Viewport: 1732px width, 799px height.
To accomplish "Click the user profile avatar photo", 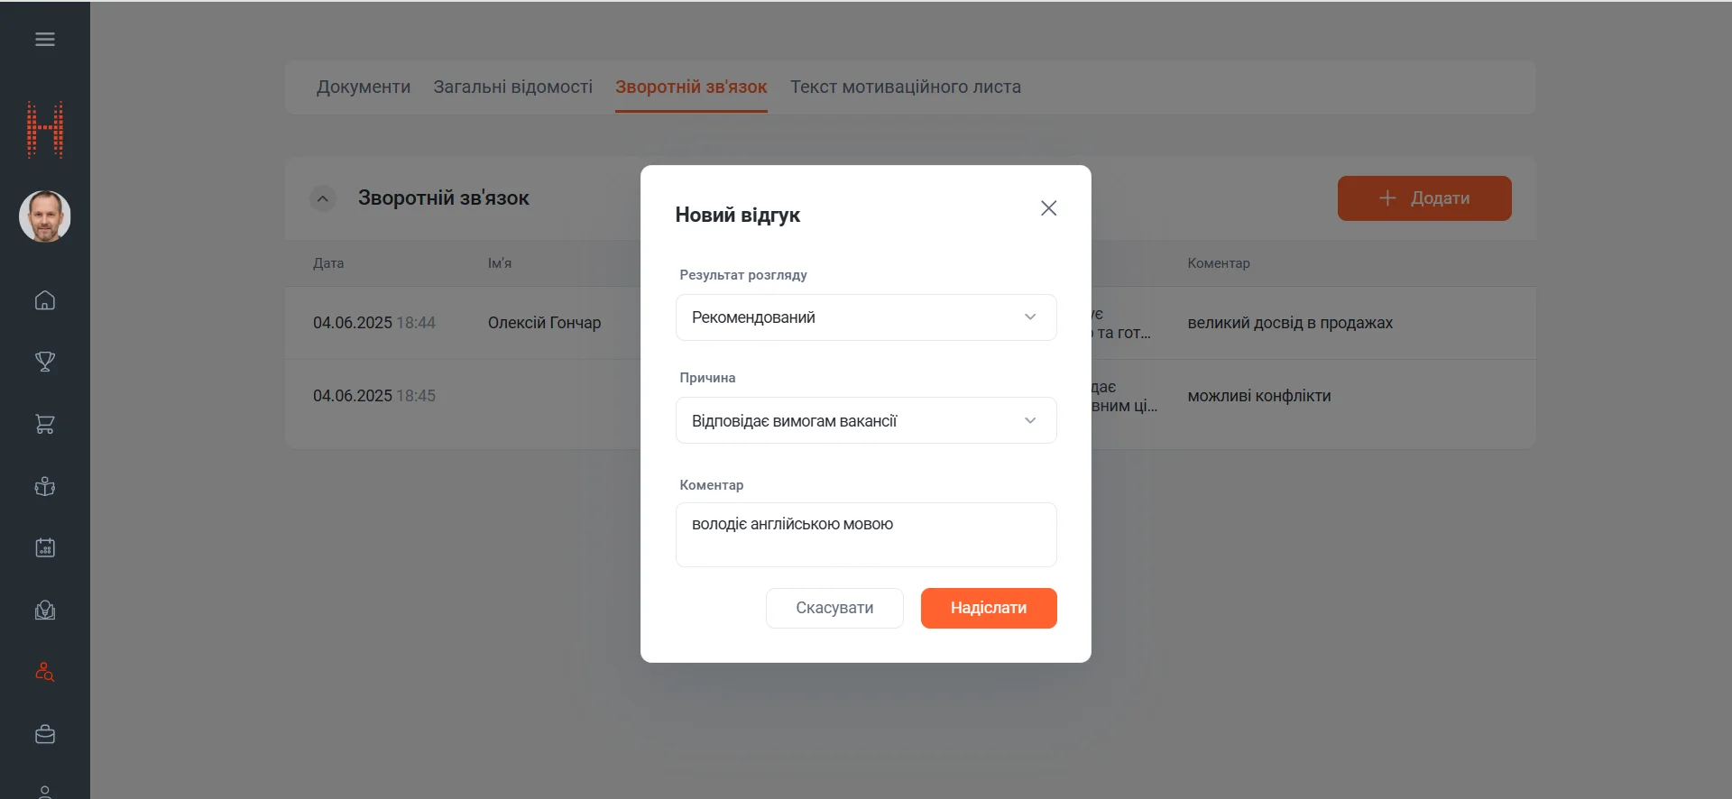I will click(x=45, y=216).
